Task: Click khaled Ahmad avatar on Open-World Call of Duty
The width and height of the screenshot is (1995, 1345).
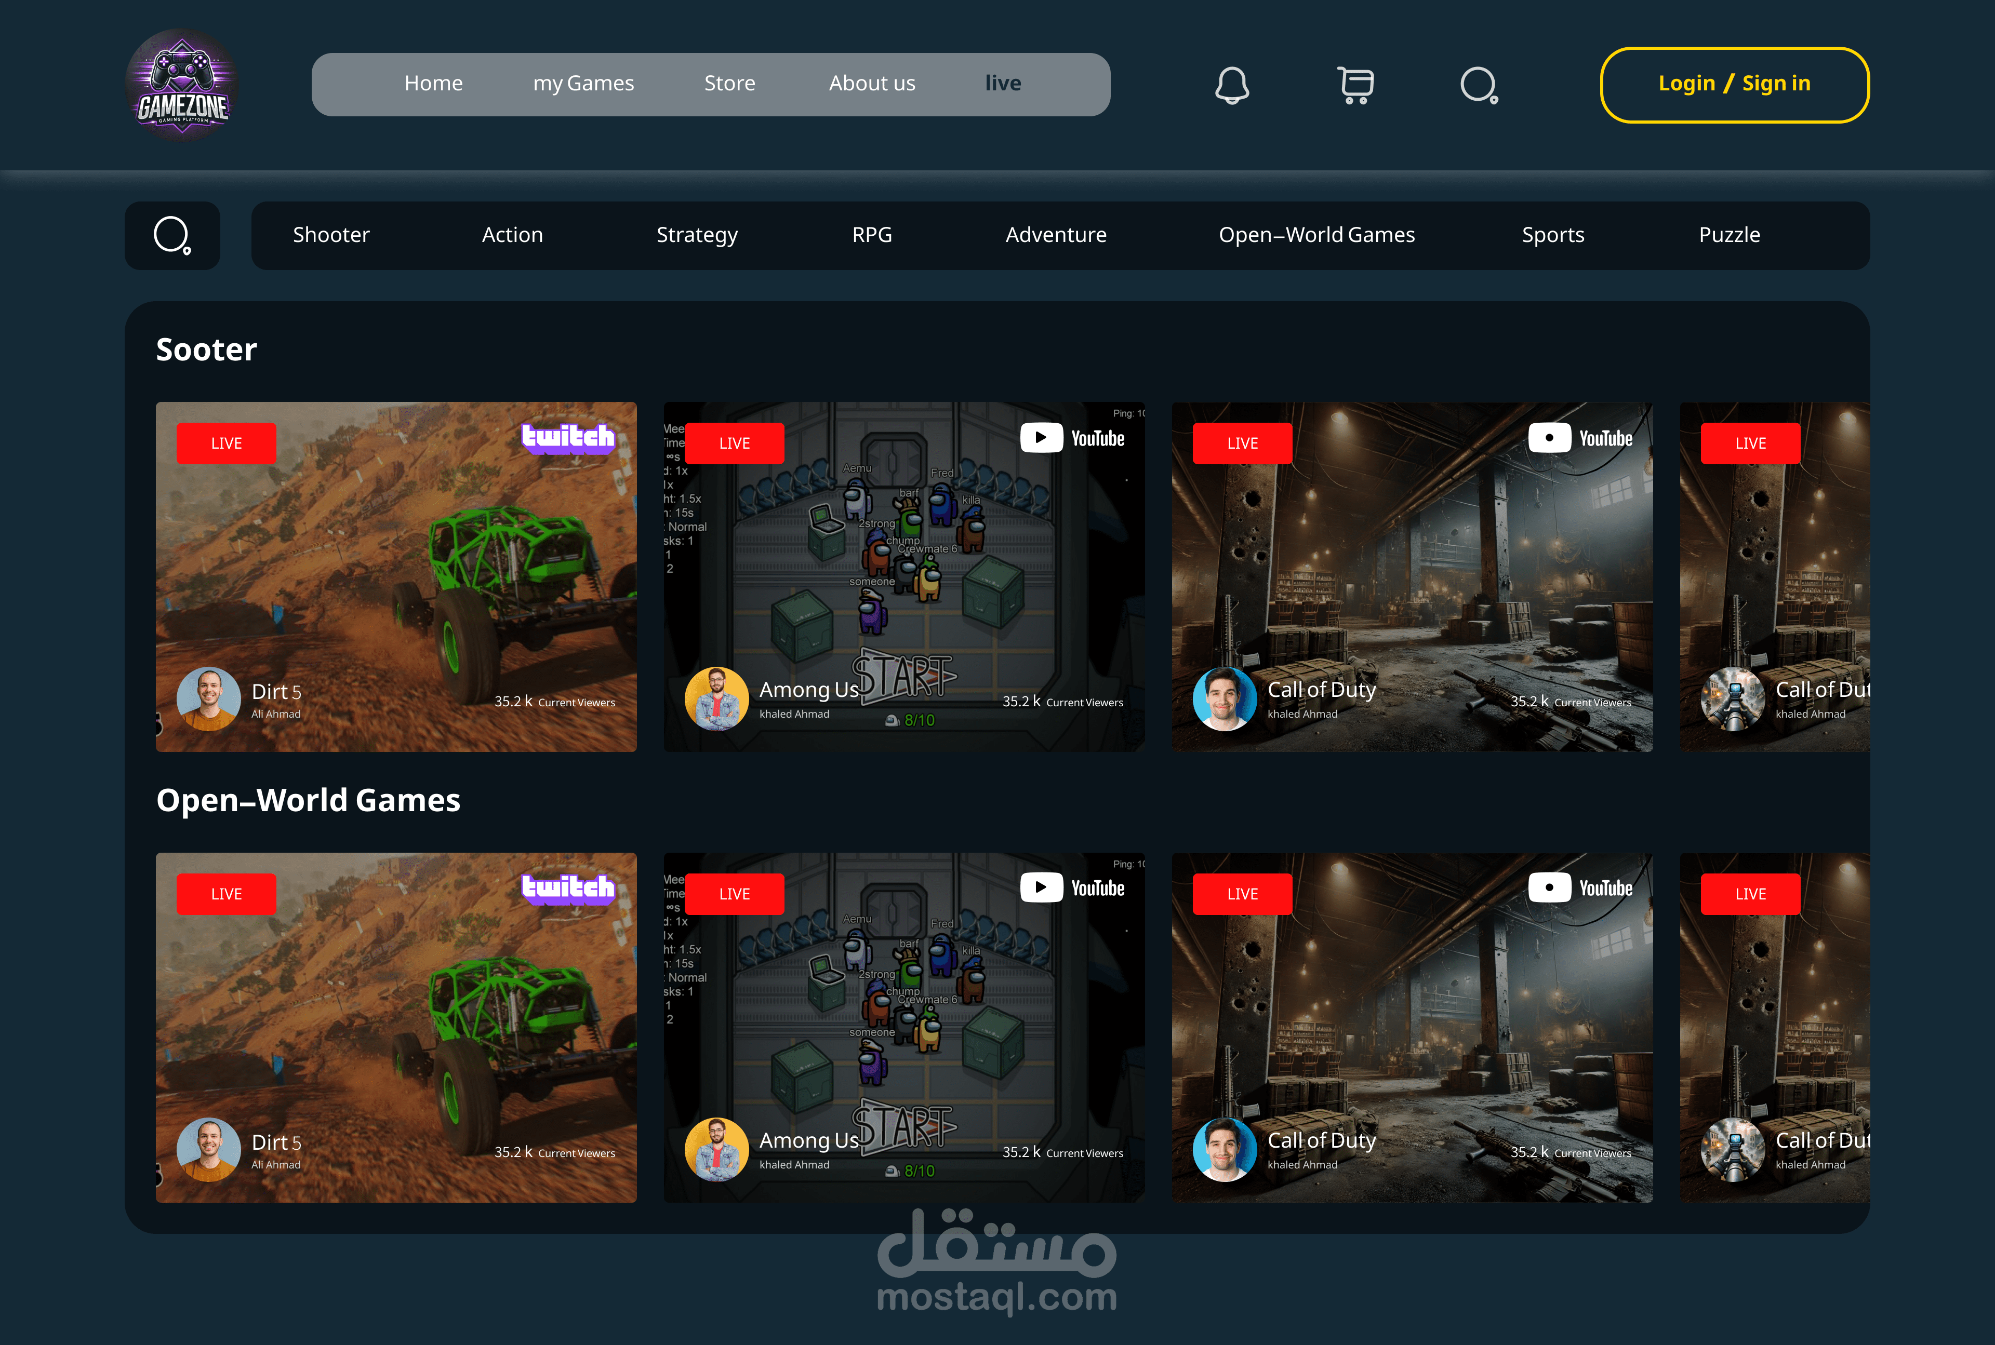Action: [x=1225, y=1149]
